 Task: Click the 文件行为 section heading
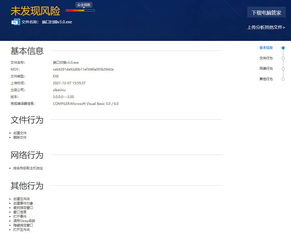[x=27, y=120]
